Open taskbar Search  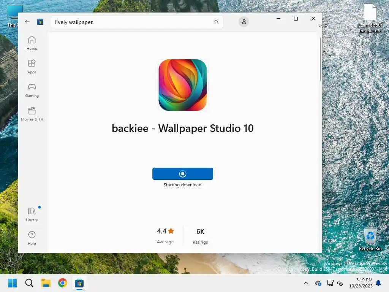click(x=29, y=283)
